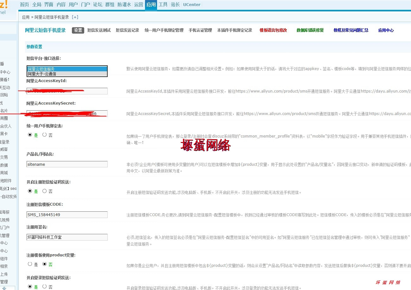
Task: Open the 全局 top navigation tab
Action: pos(37,4)
